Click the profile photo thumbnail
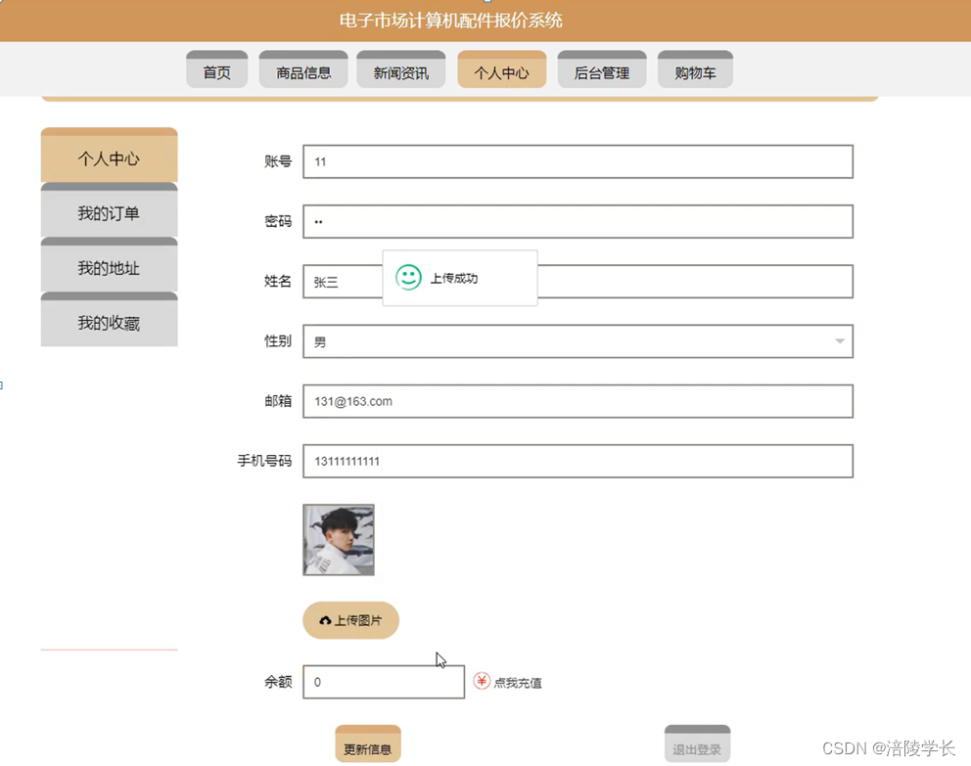Screen dimensions: 971x766 (338, 538)
